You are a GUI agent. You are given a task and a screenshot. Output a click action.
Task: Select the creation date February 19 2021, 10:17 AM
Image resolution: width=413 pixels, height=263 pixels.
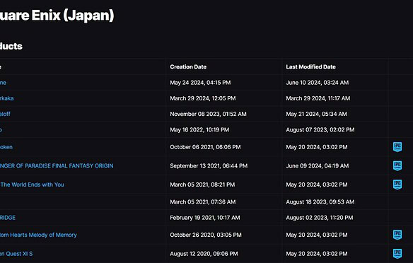tap(205, 218)
